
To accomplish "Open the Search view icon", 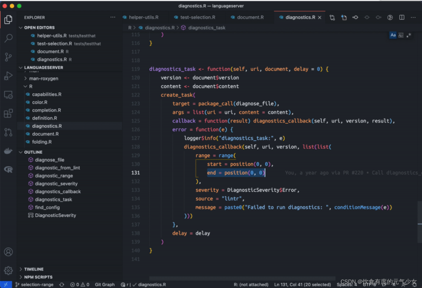I will pyautogui.click(x=8, y=38).
